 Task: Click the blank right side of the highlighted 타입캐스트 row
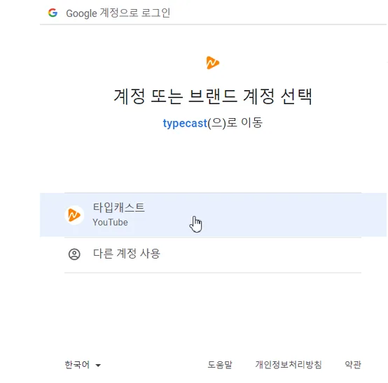tap(297, 215)
